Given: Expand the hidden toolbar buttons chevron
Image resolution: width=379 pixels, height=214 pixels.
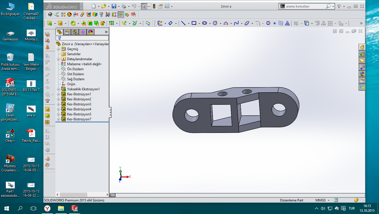Looking at the screenshot, I should tap(361, 23).
